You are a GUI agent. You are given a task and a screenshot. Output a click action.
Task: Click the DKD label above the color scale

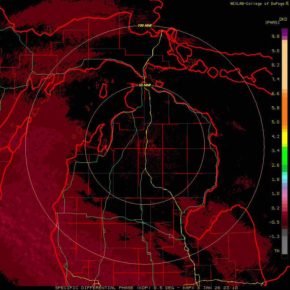283,19
